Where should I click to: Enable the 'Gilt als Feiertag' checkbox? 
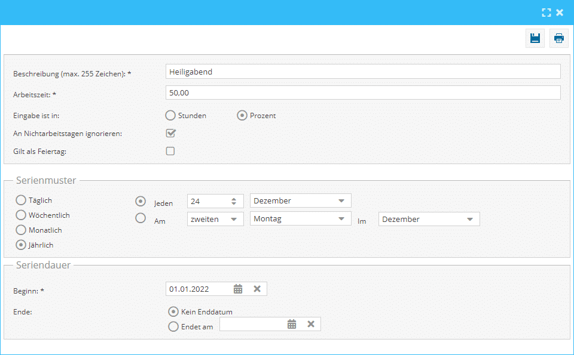pyautogui.click(x=170, y=151)
